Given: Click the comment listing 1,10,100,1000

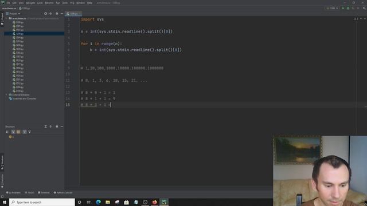Looking at the screenshot, I should point(122,68).
